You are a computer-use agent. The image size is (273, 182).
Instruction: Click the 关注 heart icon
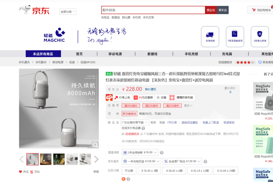pyautogui.click(x=20, y=172)
